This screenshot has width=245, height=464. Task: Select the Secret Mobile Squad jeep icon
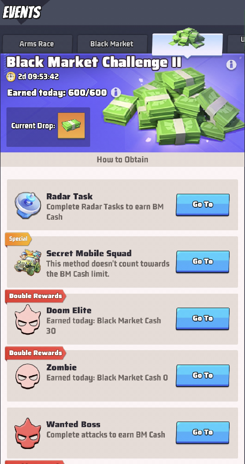[28, 262]
